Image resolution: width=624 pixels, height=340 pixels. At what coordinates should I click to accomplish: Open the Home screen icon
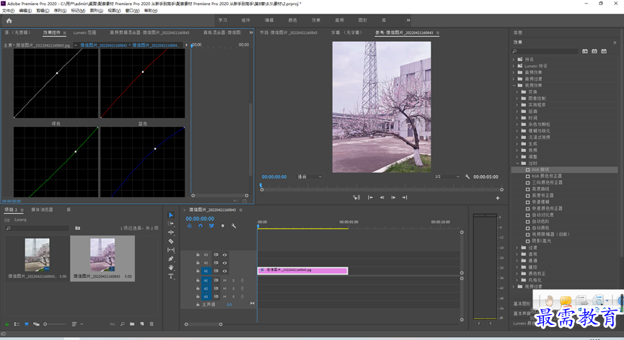(9, 21)
